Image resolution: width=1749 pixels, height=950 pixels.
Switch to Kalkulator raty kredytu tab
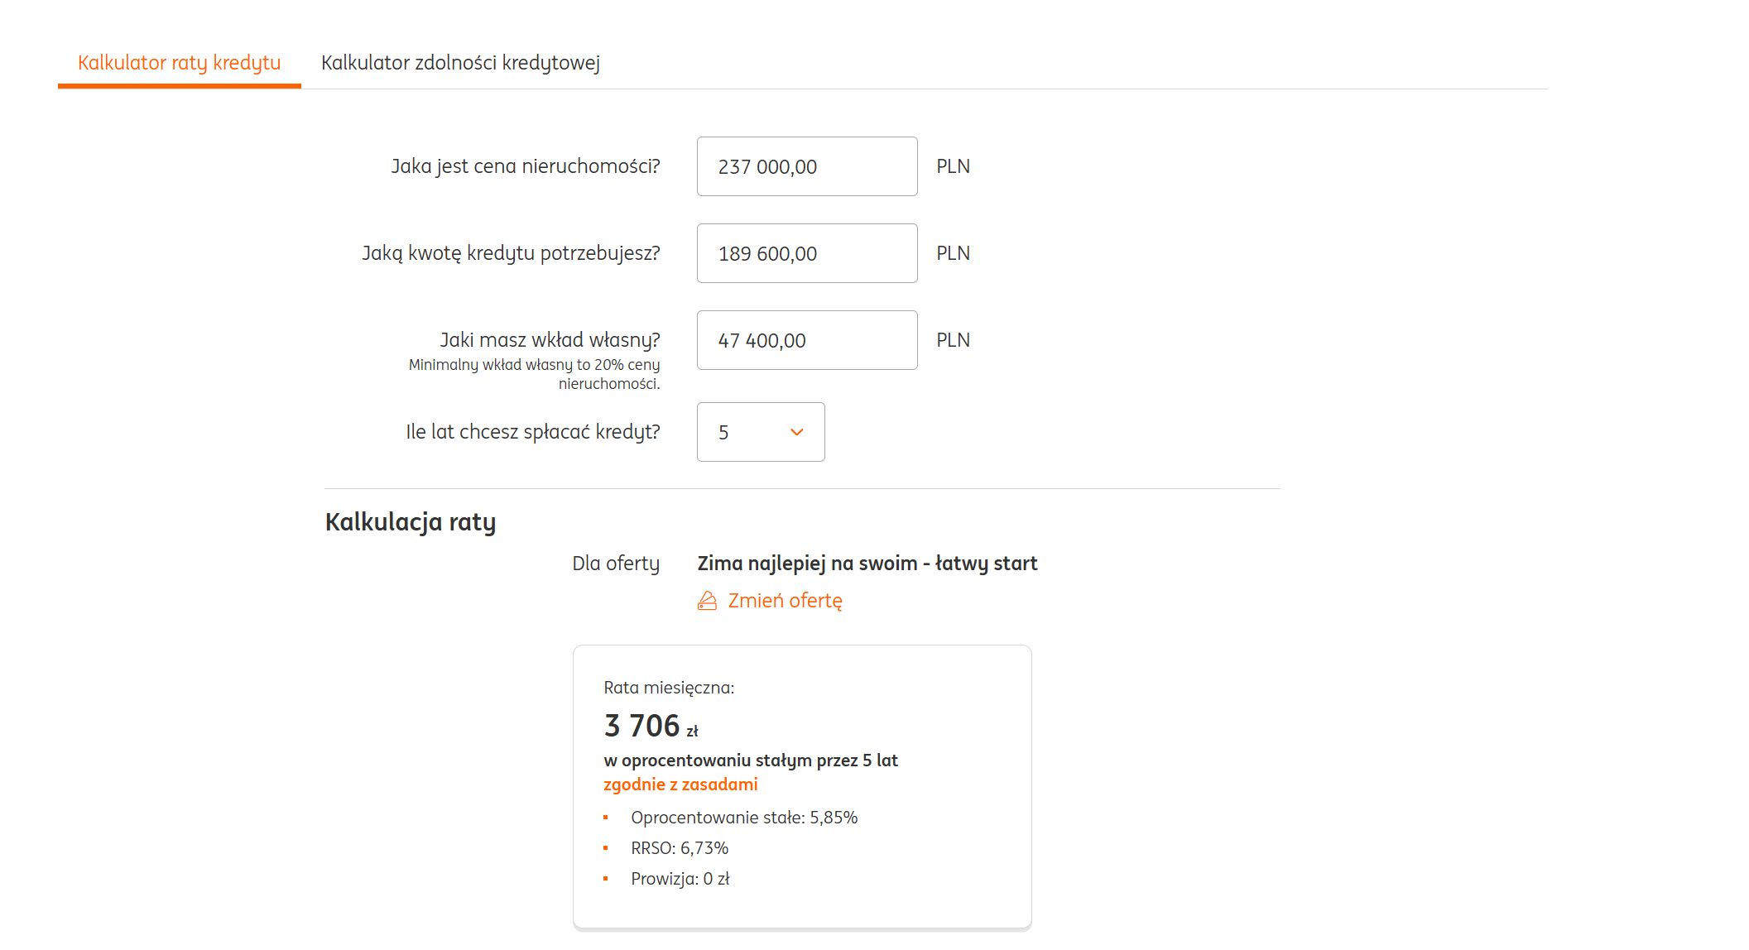pyautogui.click(x=179, y=63)
